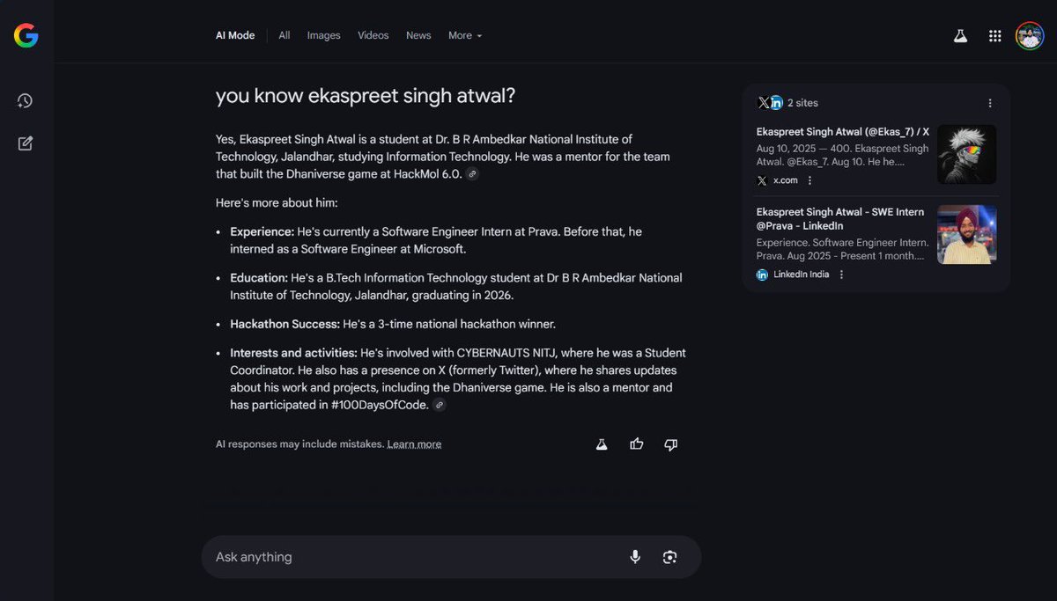Click the 'Hackathon Success:' bullet label
This screenshot has width=1057, height=601.
click(x=285, y=324)
